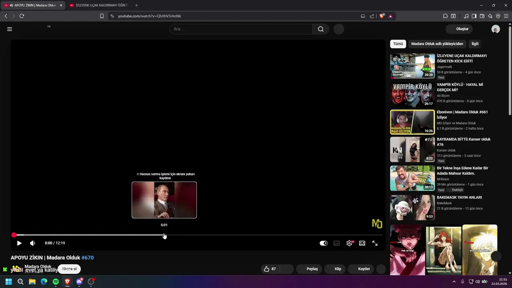Click JagermaN channel name

pos(444,67)
